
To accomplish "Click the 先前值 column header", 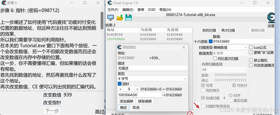I will click(179, 30).
